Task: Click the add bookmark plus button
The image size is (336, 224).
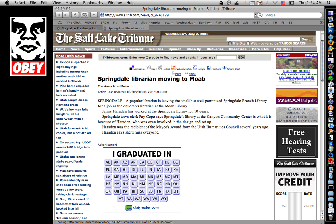Action: (x=94, y=15)
